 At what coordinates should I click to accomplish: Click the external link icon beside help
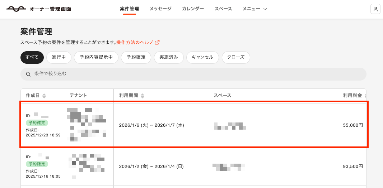[157, 42]
